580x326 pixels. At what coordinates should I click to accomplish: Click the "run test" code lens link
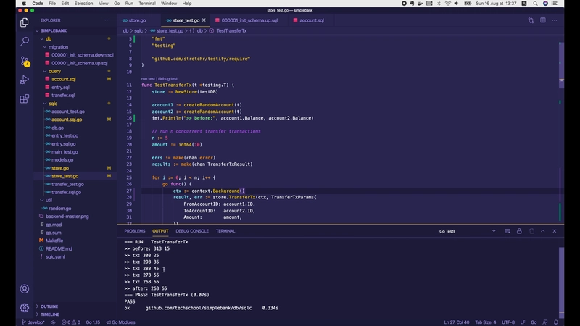[x=148, y=78]
